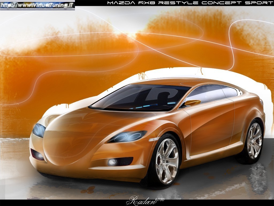Screen dimensions: 274x206
Task: Click the MAZDA RX8 RESTYLE CONCEPT SPORT title
Action: point(190,3)
